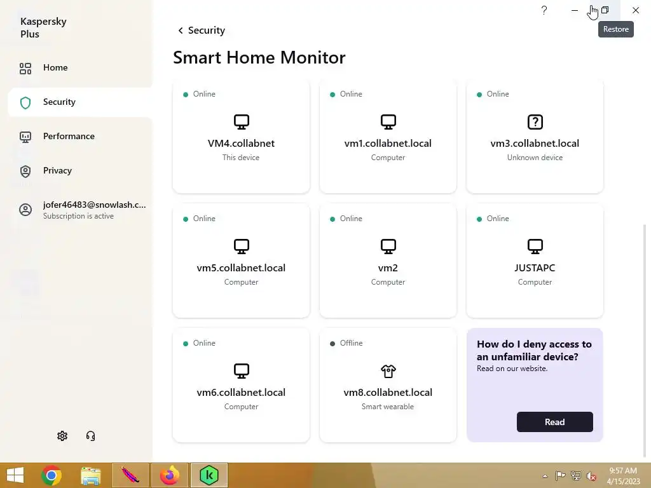651x488 pixels.
Task: Click the 'Unknown device' label
Action: coord(535,158)
